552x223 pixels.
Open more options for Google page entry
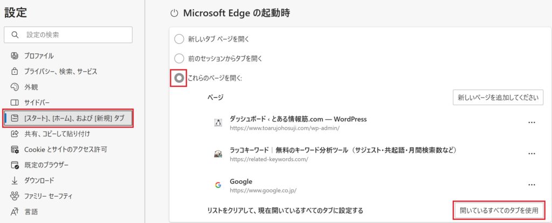[532, 185]
